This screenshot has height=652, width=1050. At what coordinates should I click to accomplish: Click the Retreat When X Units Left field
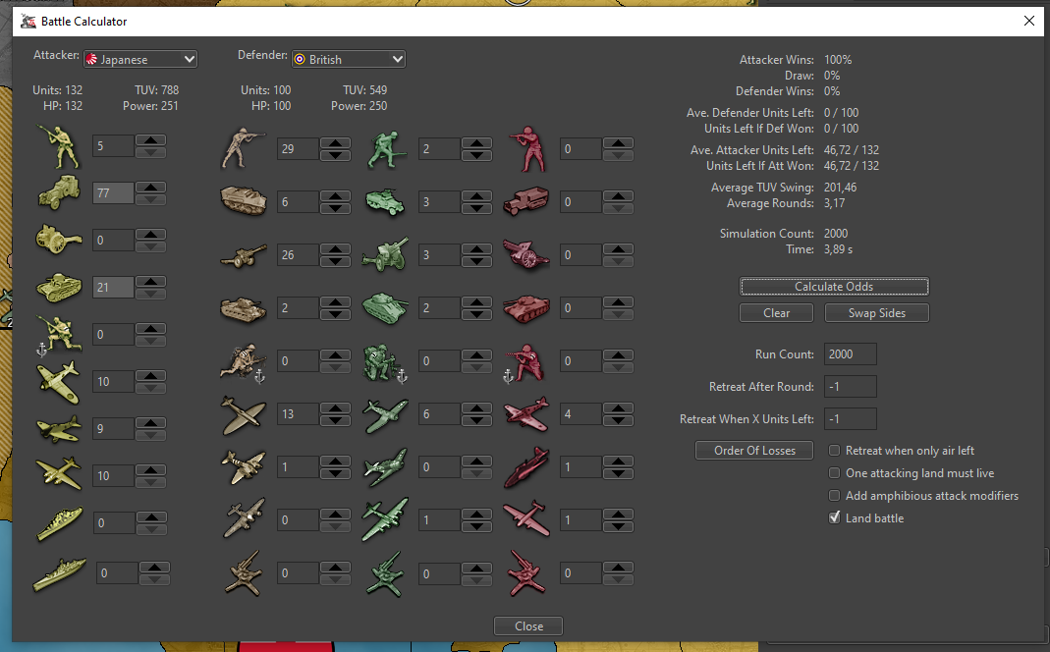click(850, 418)
